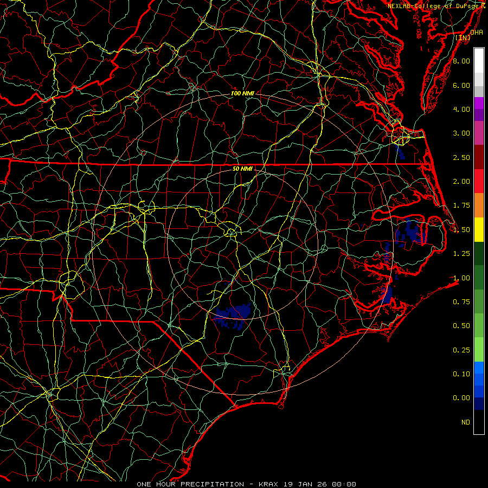Click the 1.75 legend value
488x488 pixels.
tap(461, 206)
